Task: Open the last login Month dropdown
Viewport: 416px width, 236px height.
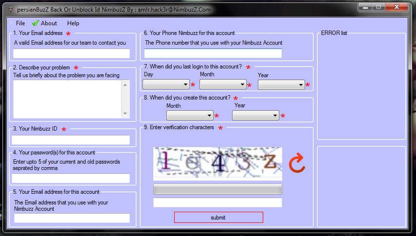Action: pyautogui.click(x=223, y=84)
